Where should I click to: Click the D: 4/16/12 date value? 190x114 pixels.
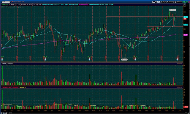[12, 4]
